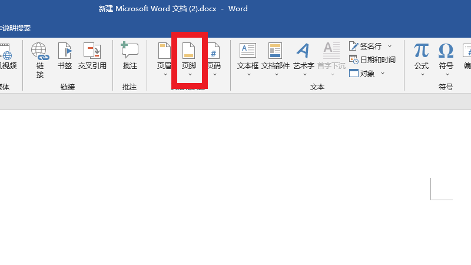Choose WordArt (艺术字) style
471x265 pixels.
click(303, 57)
